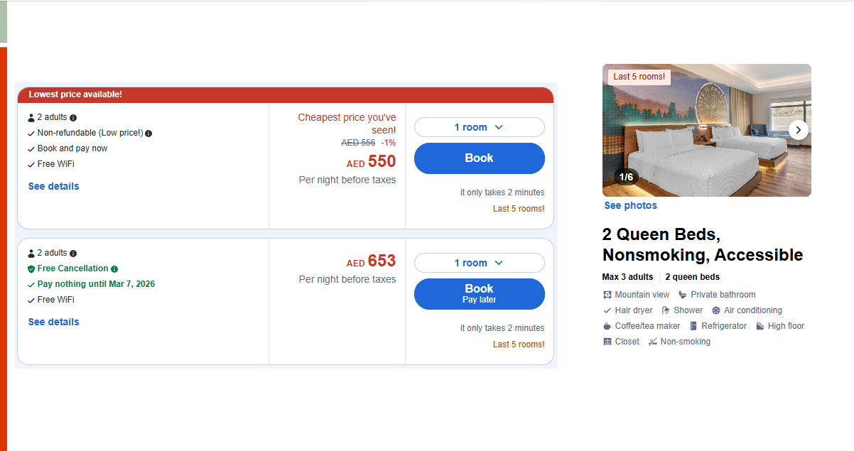Click the green Free Cancellation shield icon
Screen dimensions: 854x451
click(x=31, y=269)
